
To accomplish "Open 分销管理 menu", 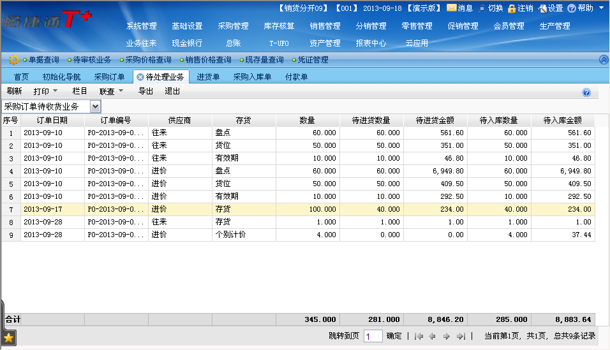I will point(371,26).
